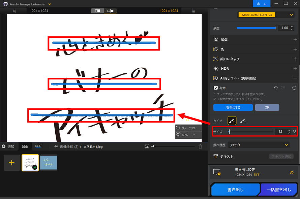Open the 書き出し設定 export settings icon
Image resolution: width=300 pixels, height=199 pixels.
(217, 172)
